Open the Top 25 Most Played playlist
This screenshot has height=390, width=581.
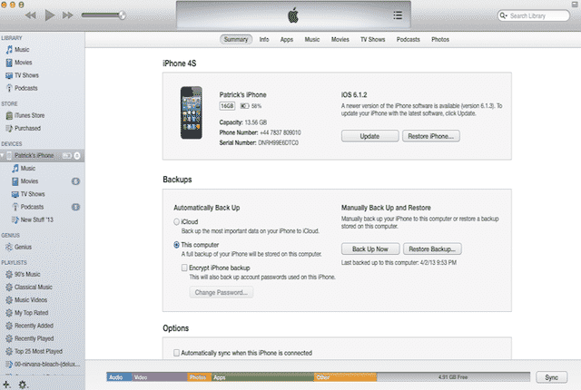click(34, 352)
